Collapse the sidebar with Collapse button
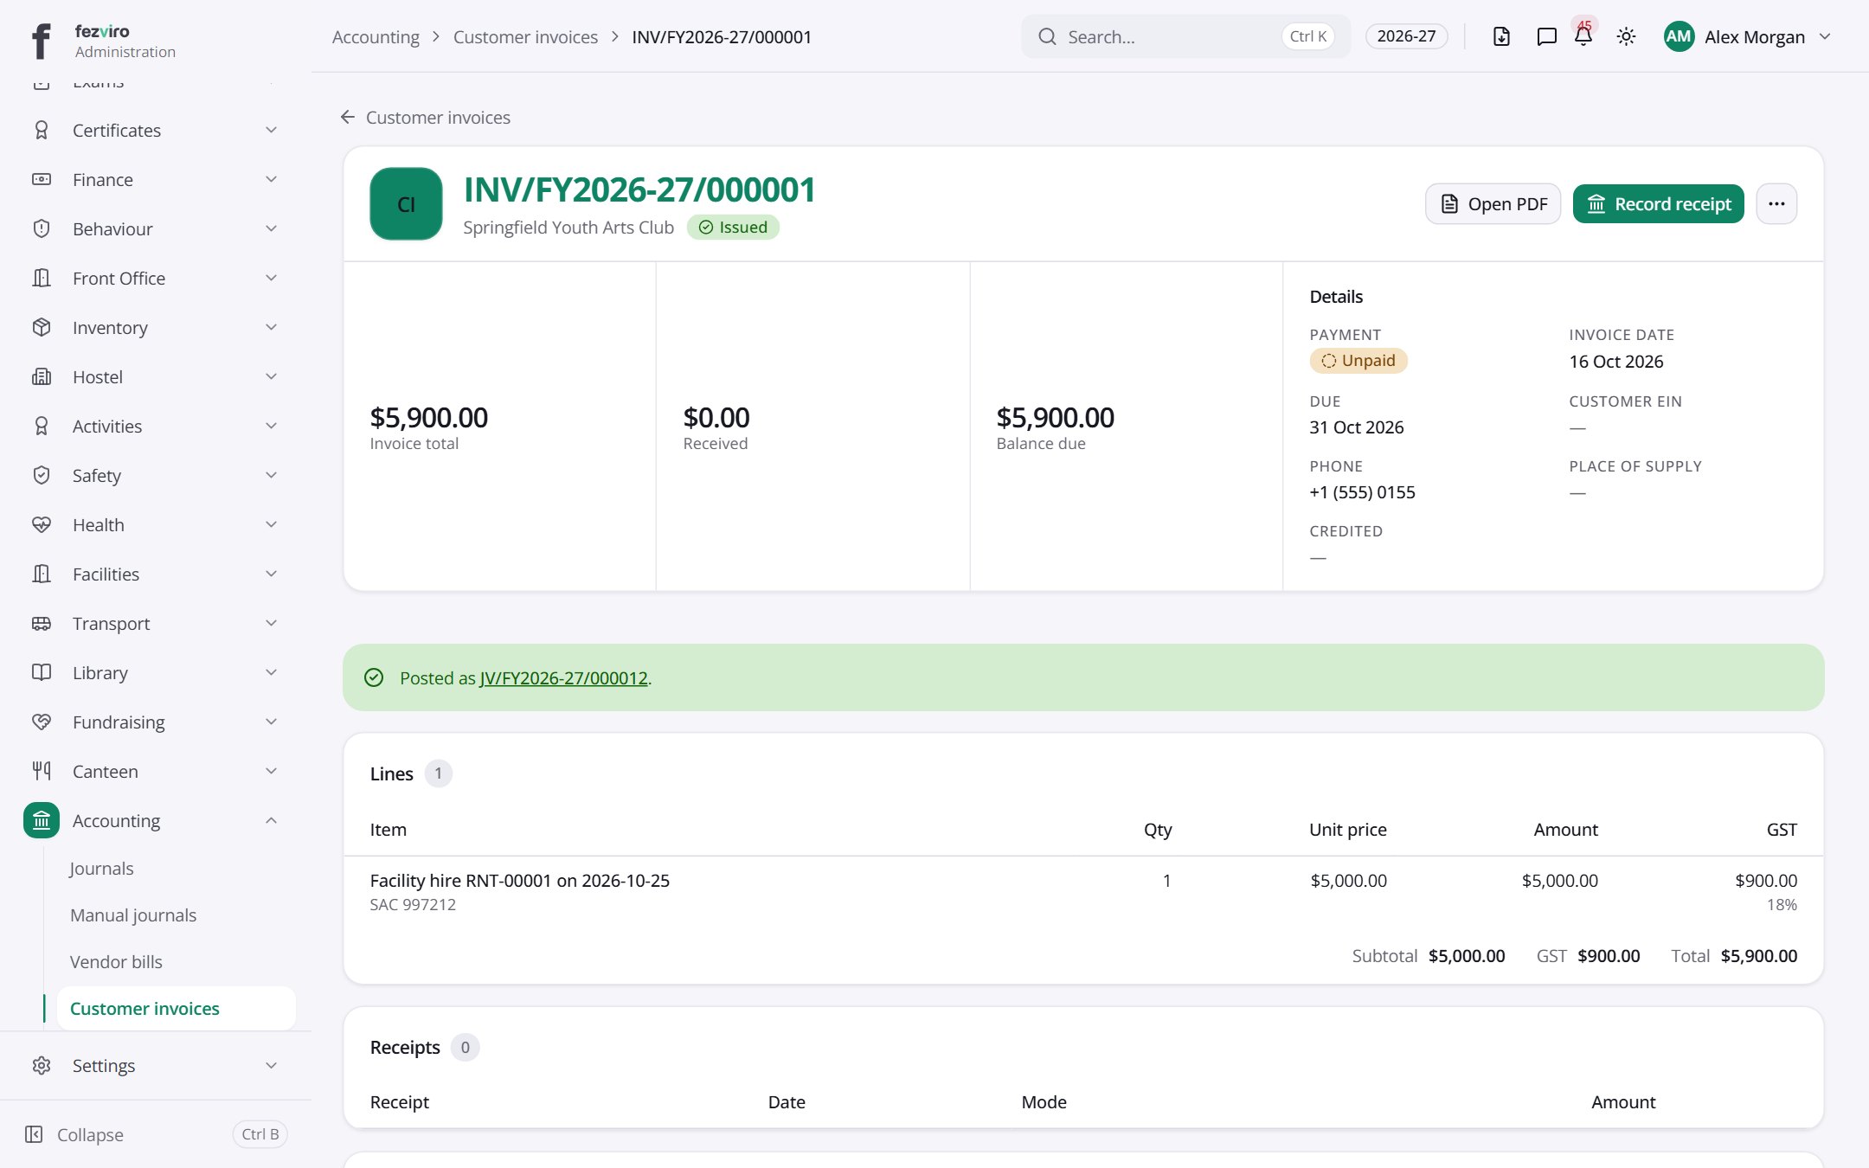Image resolution: width=1869 pixels, height=1168 pixels. tap(156, 1134)
